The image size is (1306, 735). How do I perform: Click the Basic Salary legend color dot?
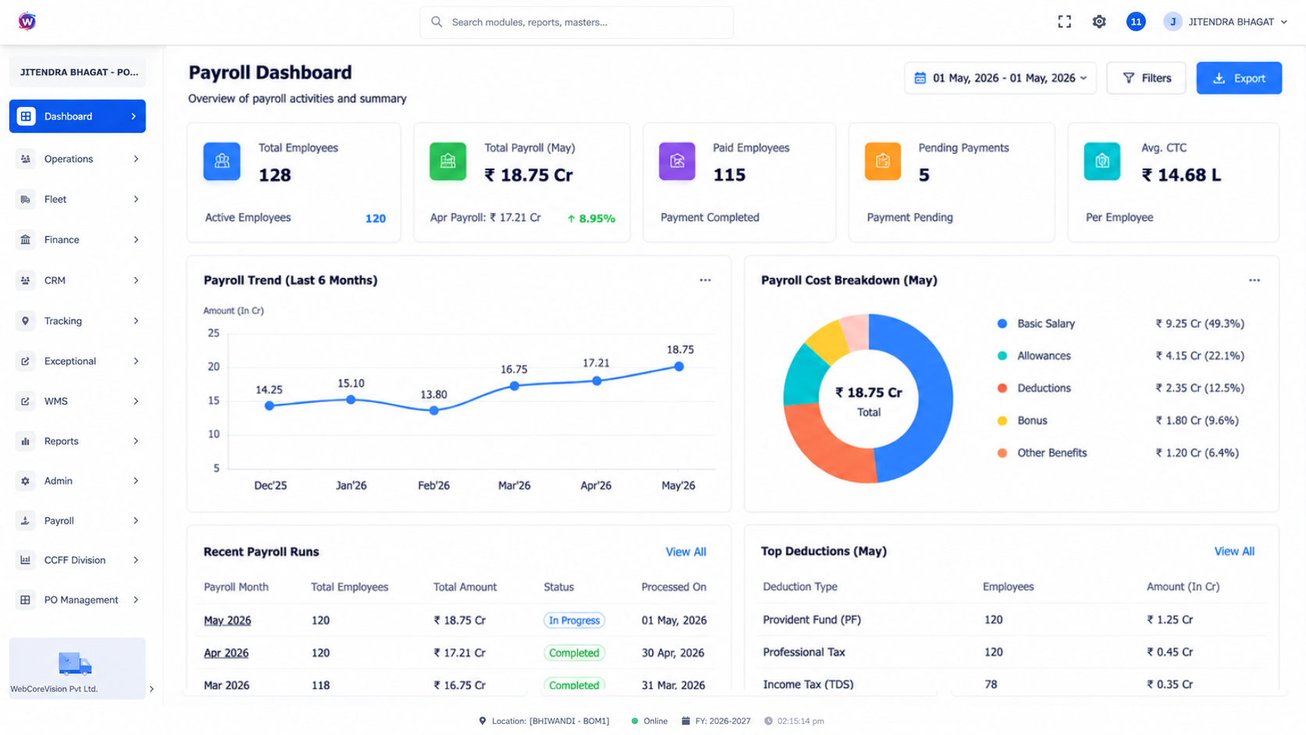click(x=1002, y=323)
